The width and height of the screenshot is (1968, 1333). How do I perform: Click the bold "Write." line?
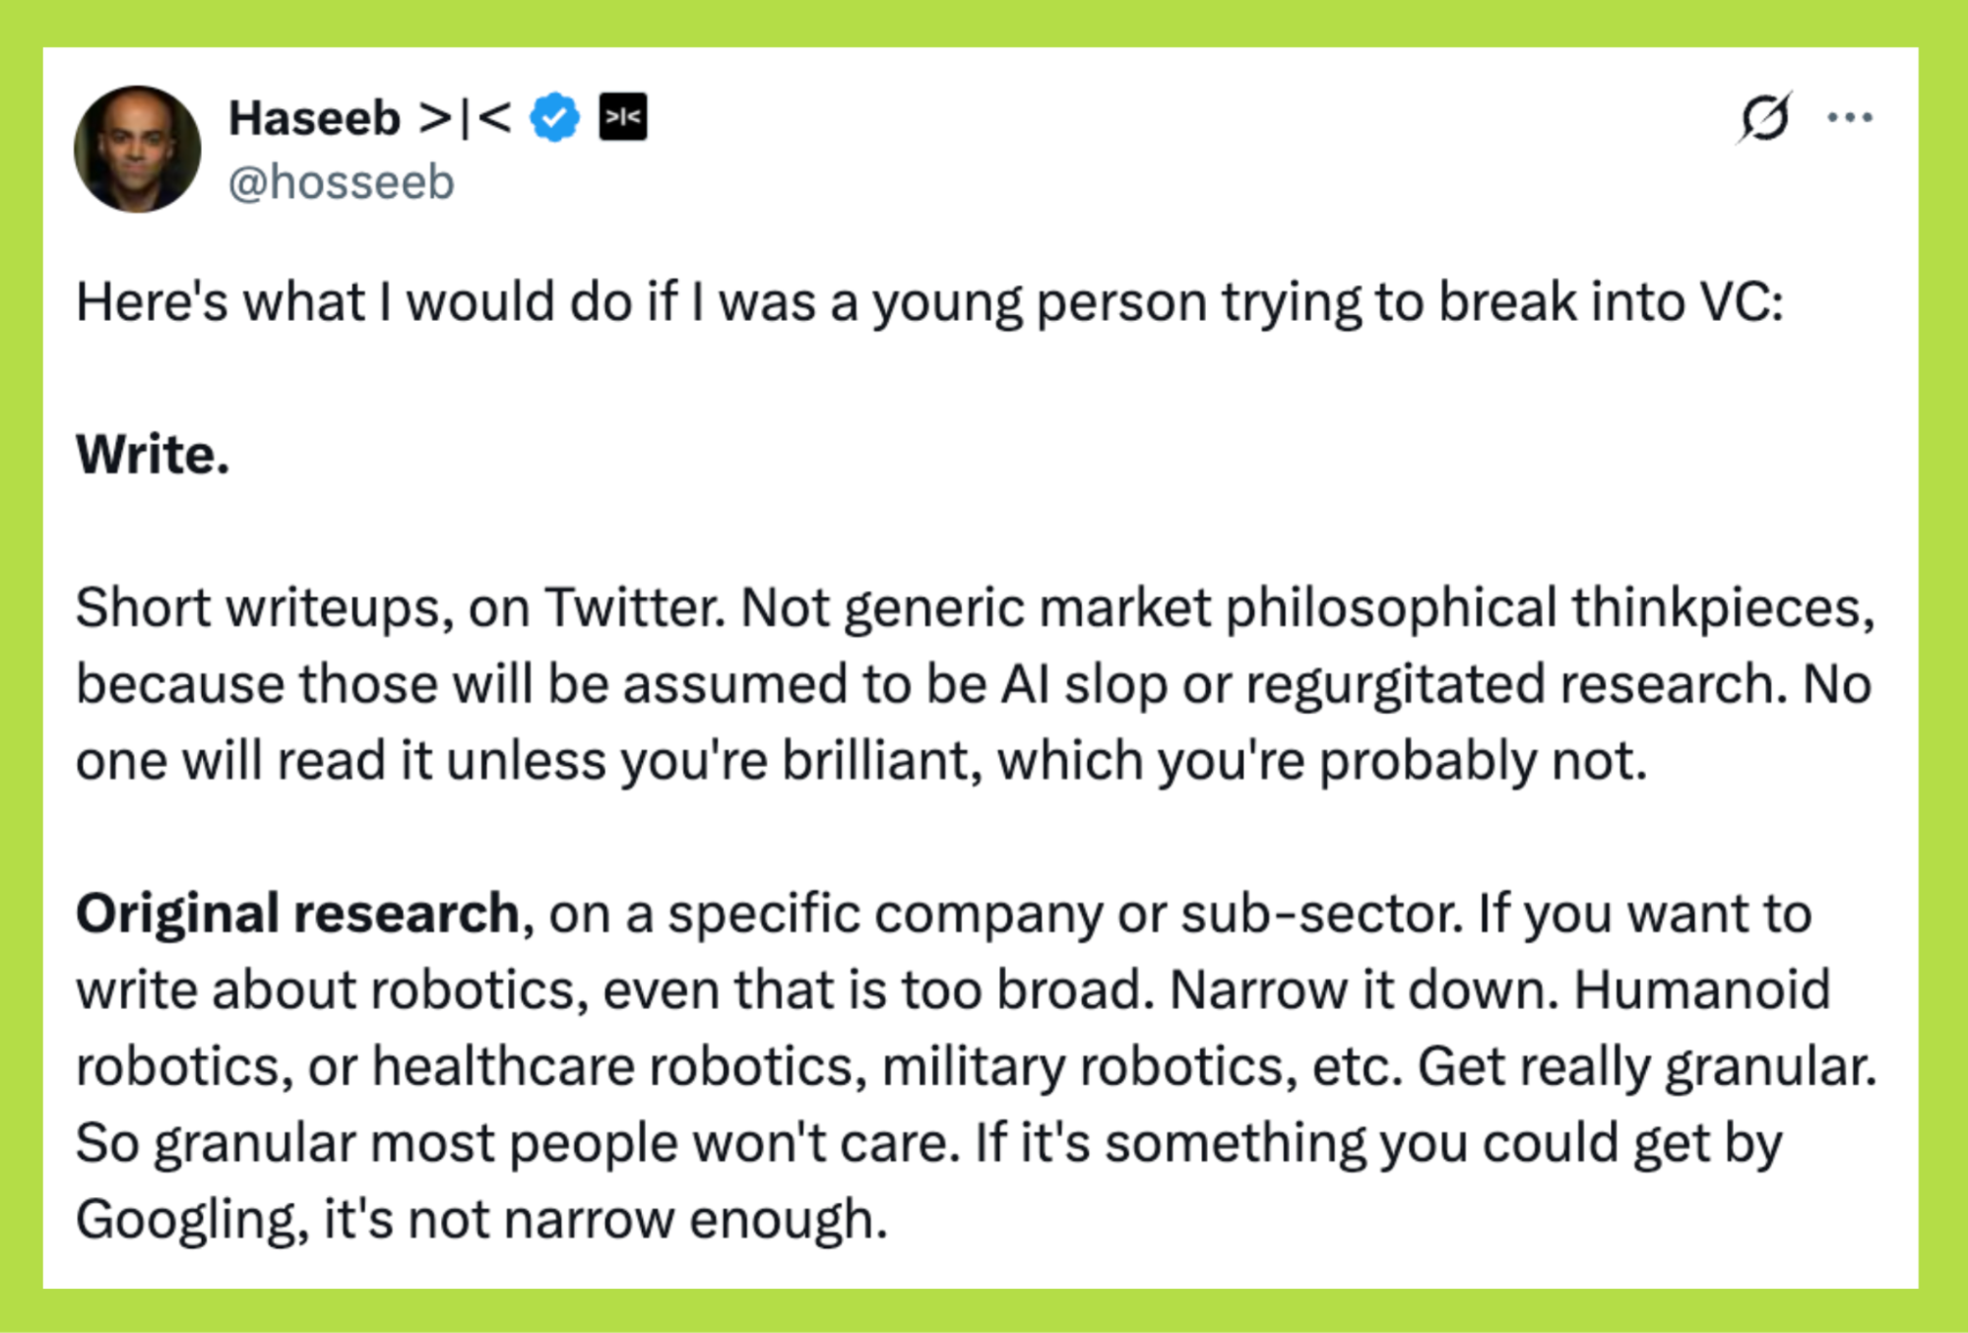(x=153, y=455)
